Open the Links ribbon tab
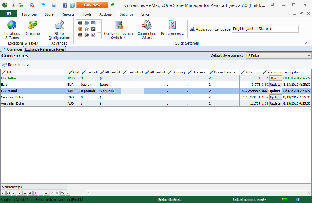 [x=145, y=14]
